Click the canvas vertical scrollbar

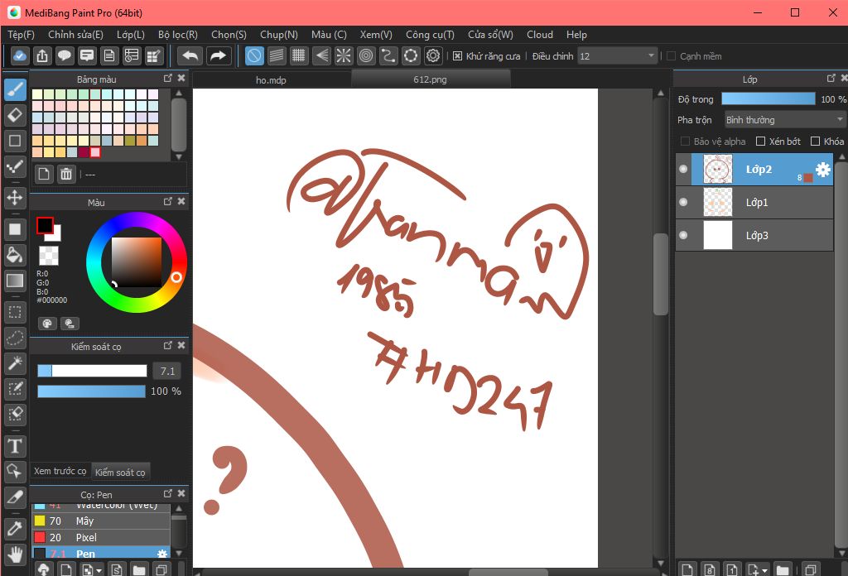(x=660, y=274)
